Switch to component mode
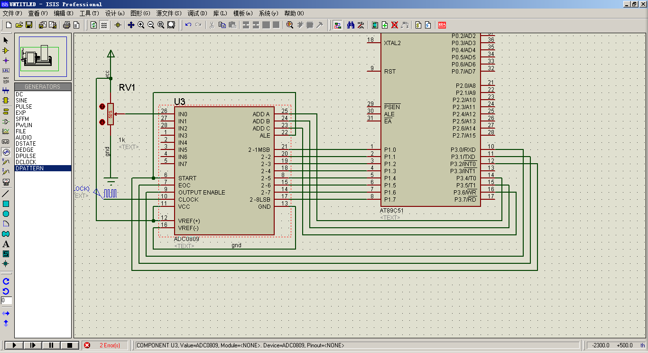Screen dimensions: 648x353 (x=6, y=50)
